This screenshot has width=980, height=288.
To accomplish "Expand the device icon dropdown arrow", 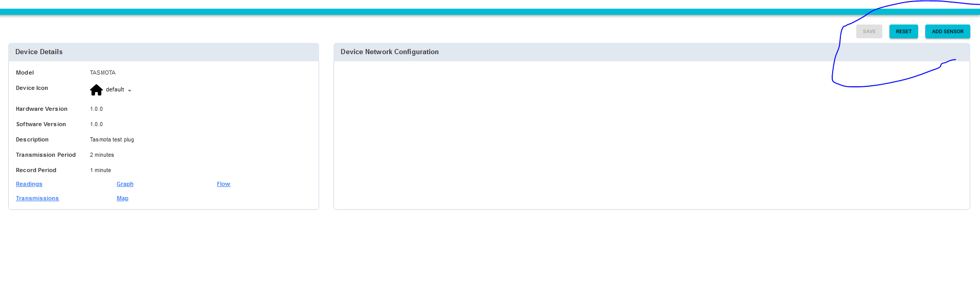I will click(129, 90).
